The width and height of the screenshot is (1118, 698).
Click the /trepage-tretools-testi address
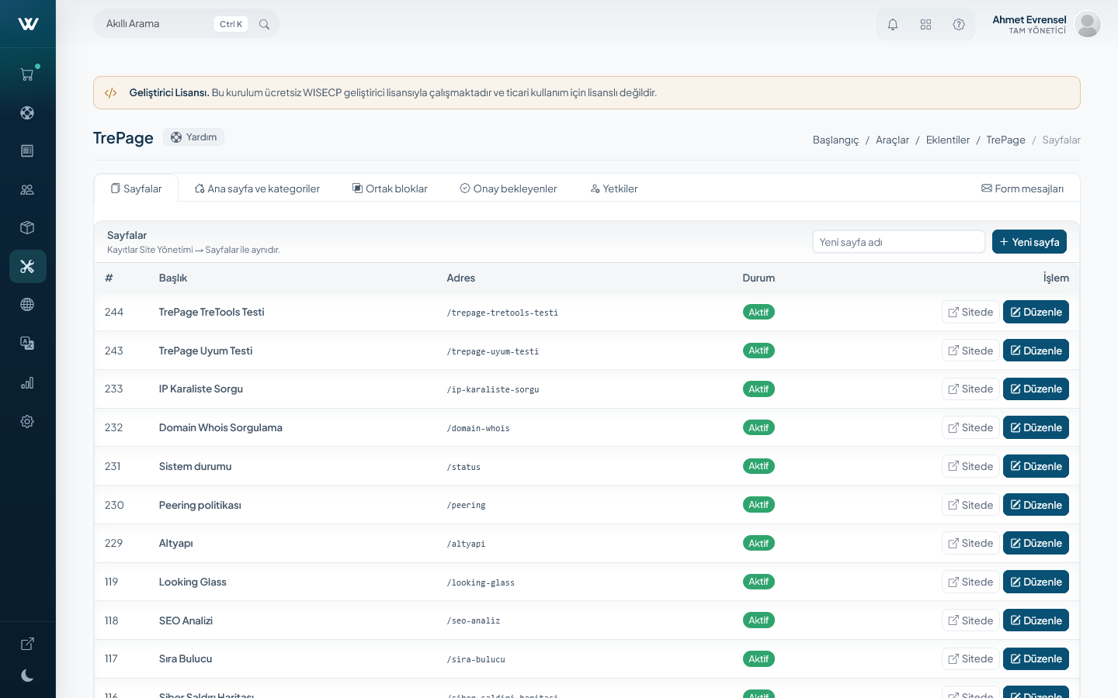(502, 313)
